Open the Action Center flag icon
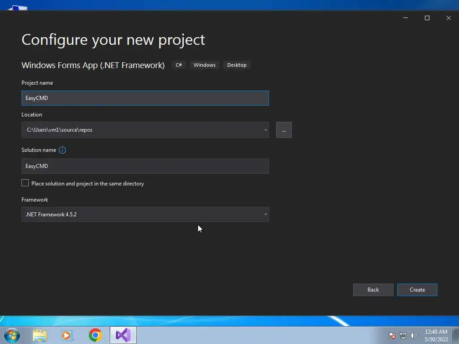This screenshot has width=459, height=344. (392, 335)
